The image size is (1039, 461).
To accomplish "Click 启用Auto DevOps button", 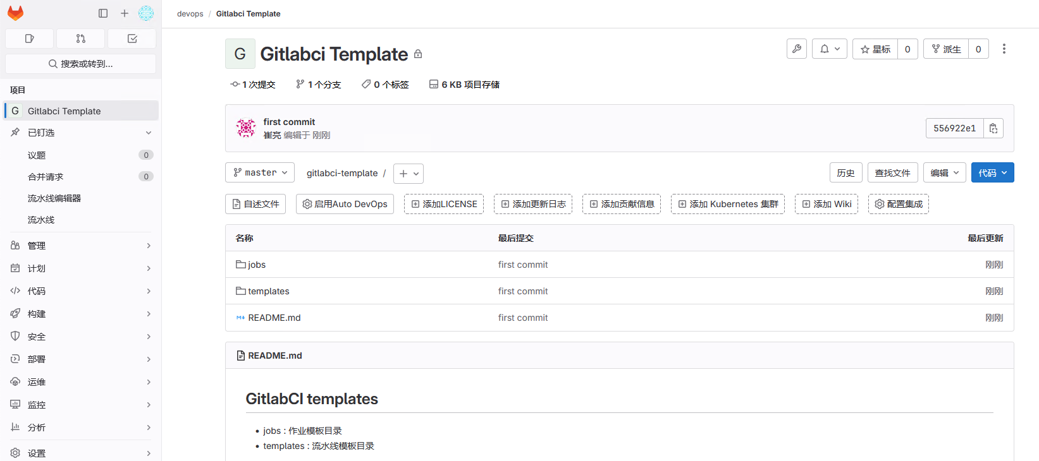I will point(345,204).
